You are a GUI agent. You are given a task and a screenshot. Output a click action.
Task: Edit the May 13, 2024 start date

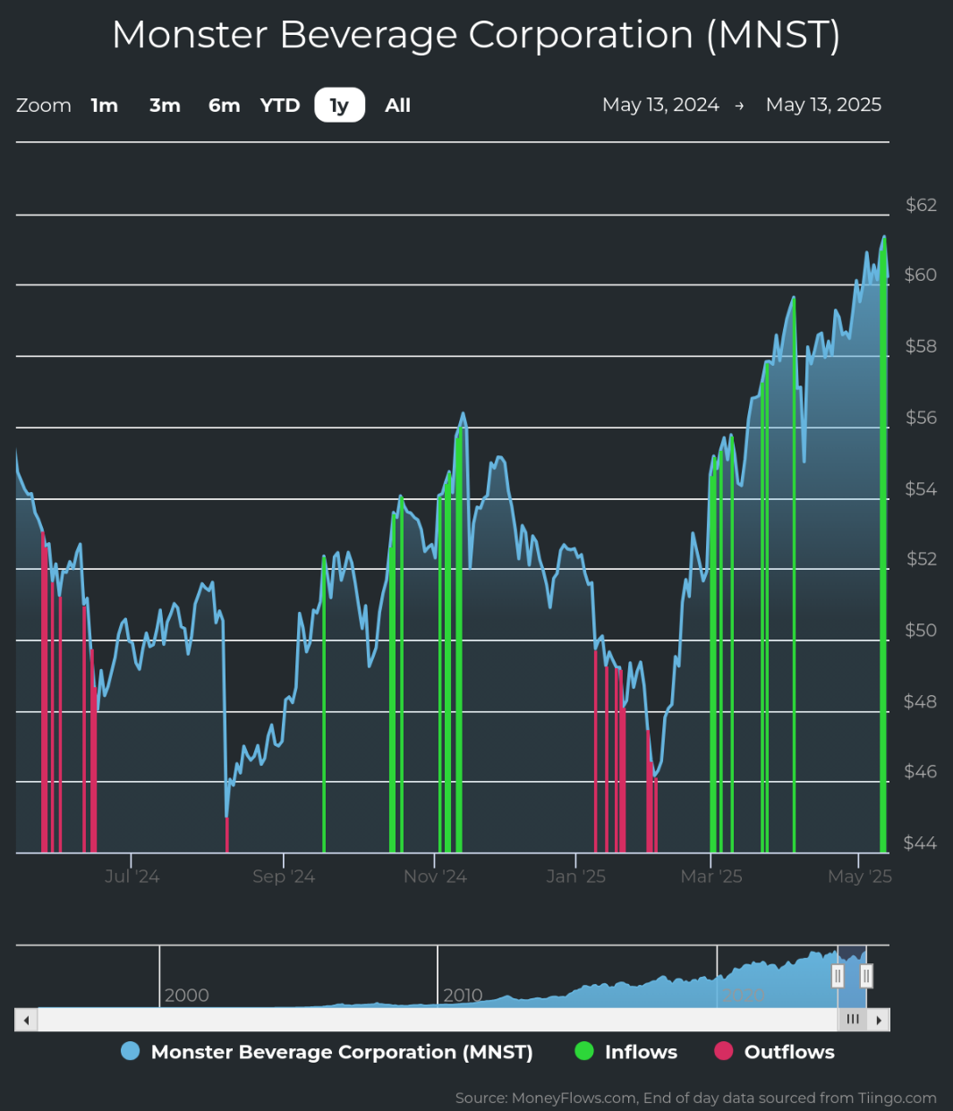(x=660, y=105)
